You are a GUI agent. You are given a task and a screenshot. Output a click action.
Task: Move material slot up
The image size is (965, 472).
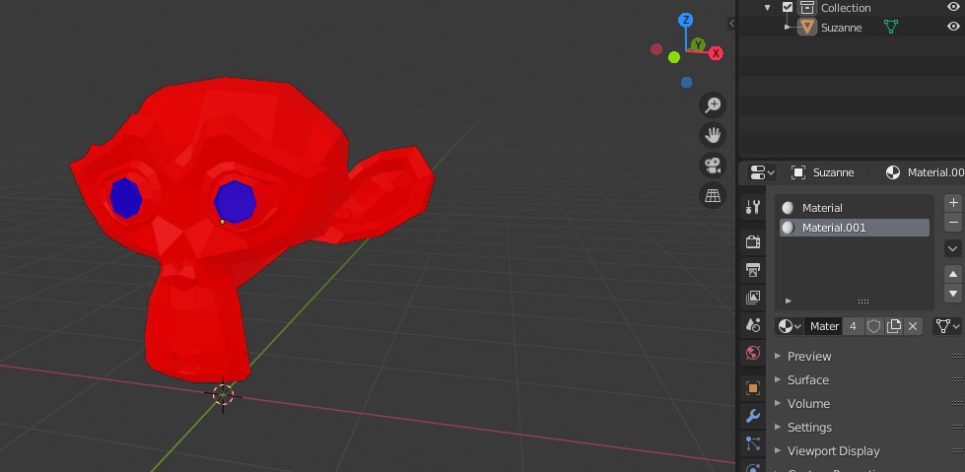coord(953,274)
